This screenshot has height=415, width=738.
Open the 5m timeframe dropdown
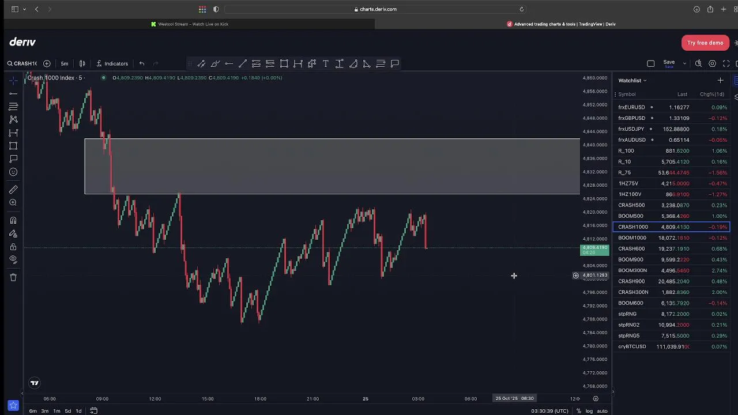point(65,63)
